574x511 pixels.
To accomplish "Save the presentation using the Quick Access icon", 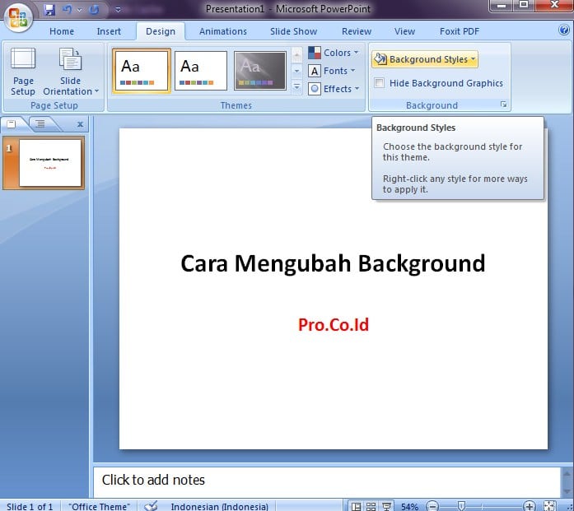I will click(49, 10).
